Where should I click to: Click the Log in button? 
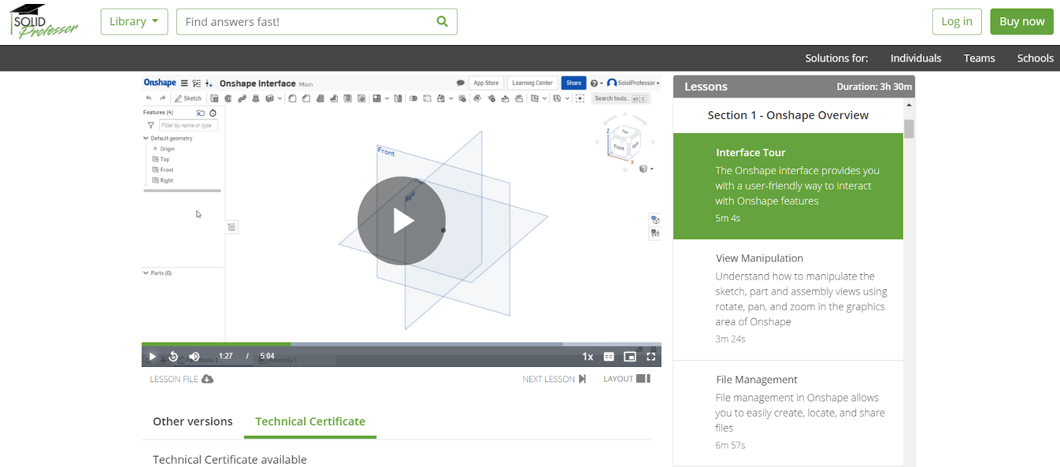957,22
